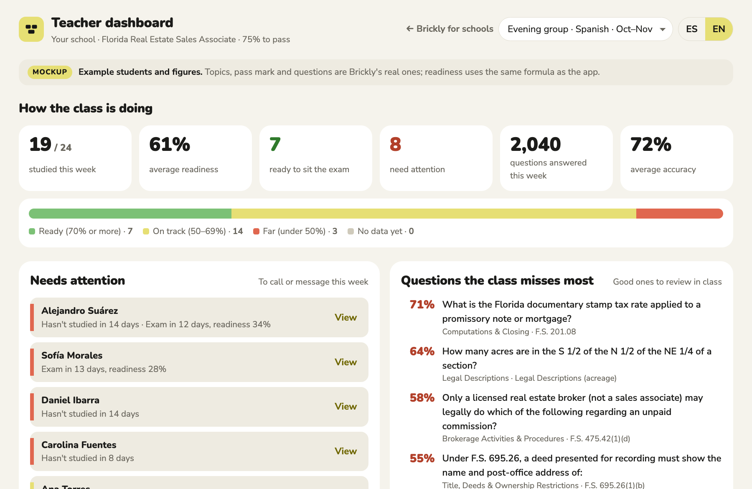Image resolution: width=752 pixels, height=489 pixels.
Task: Select the 2,040 questions answered card
Action: click(x=556, y=158)
